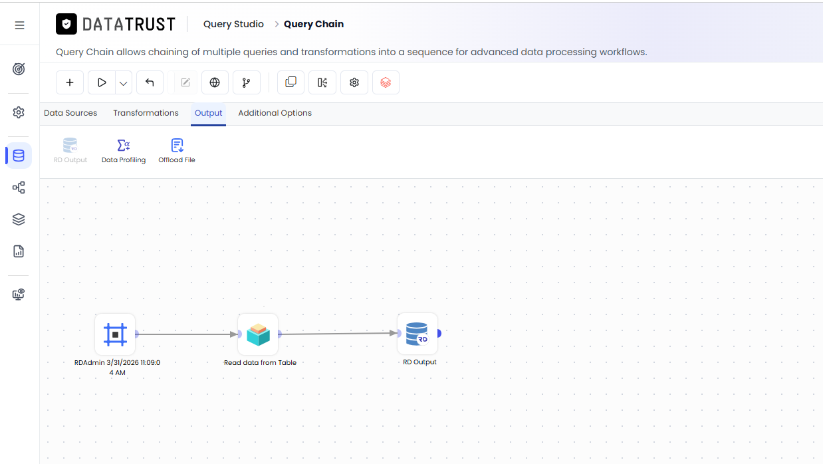Click the duplicate copy icon button
The width and height of the screenshot is (823, 464).
tap(291, 82)
